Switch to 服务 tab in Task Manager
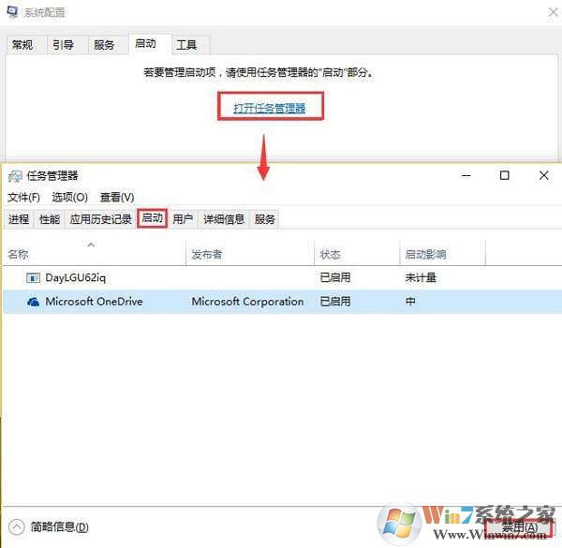Image resolution: width=562 pixels, height=548 pixels. point(265,219)
